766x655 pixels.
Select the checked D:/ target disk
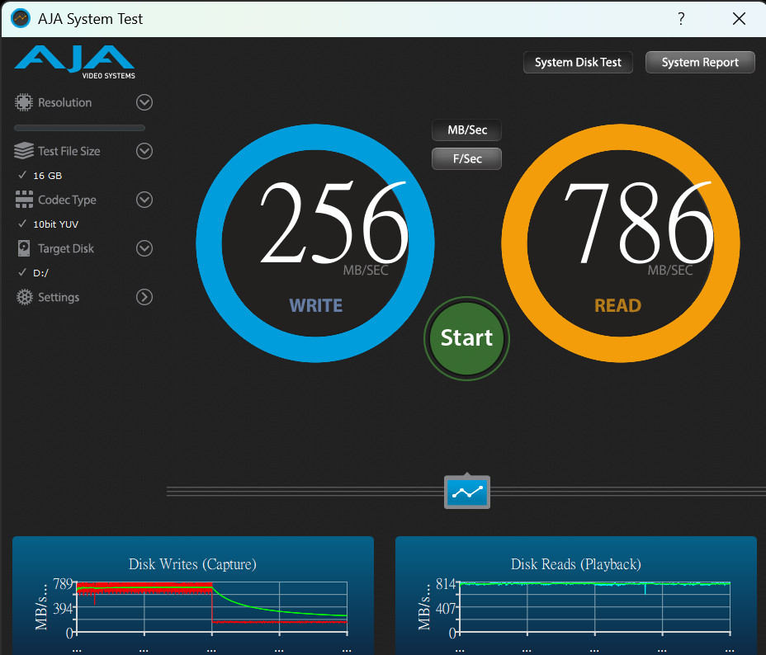33,273
